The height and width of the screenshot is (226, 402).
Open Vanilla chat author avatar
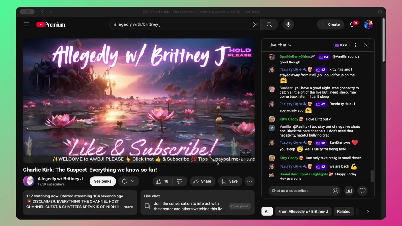click(272, 128)
